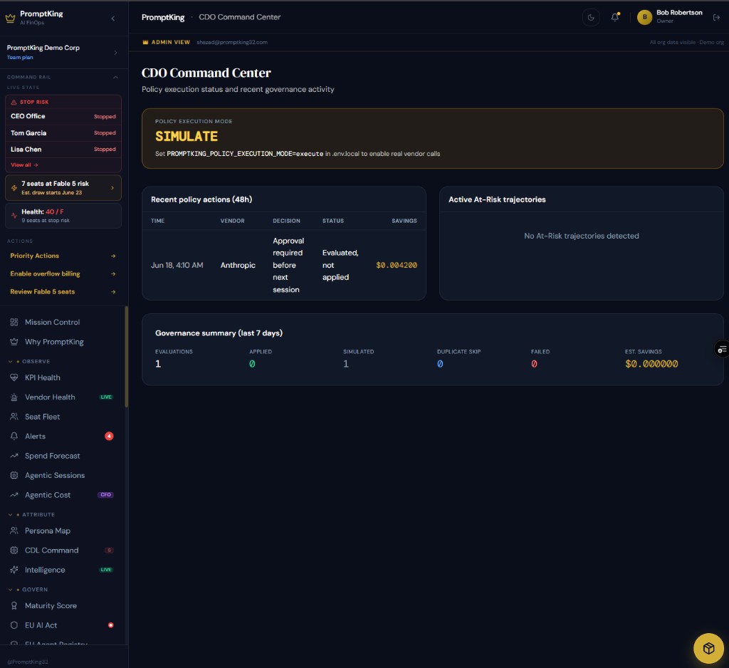
Task: Open the side panel toggle on the right edge
Action: coord(722,349)
